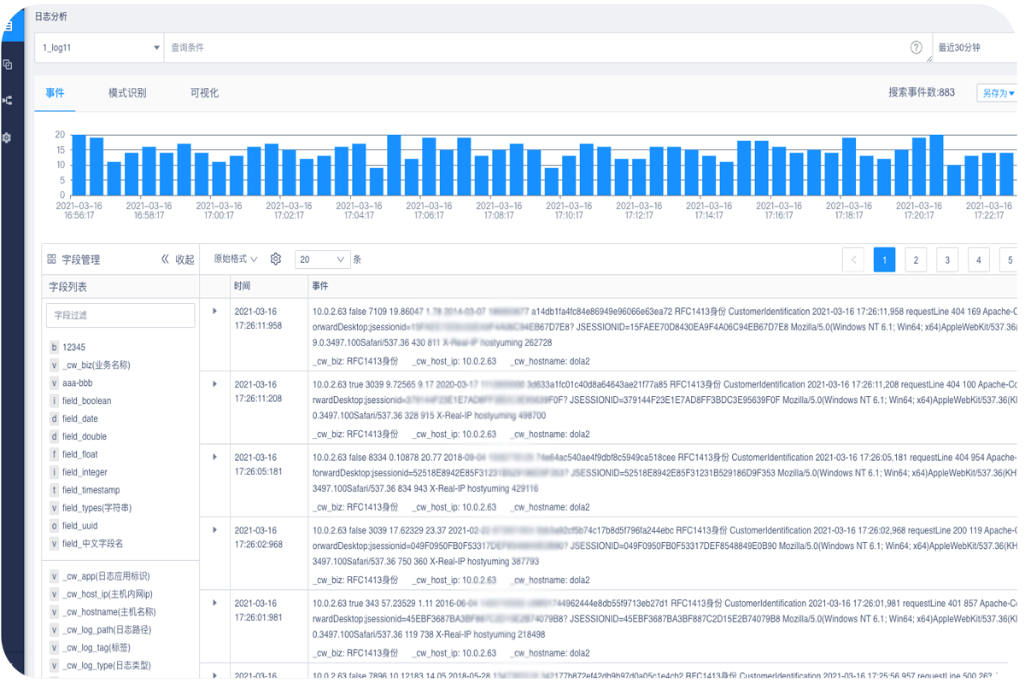Click the query help question mark icon

(x=916, y=48)
